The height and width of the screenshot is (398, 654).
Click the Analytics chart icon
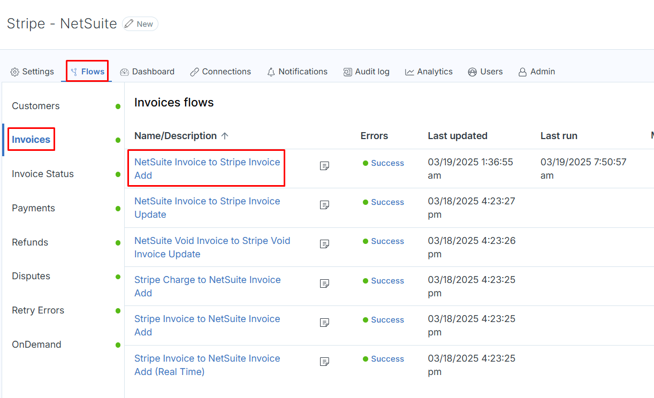[410, 72]
